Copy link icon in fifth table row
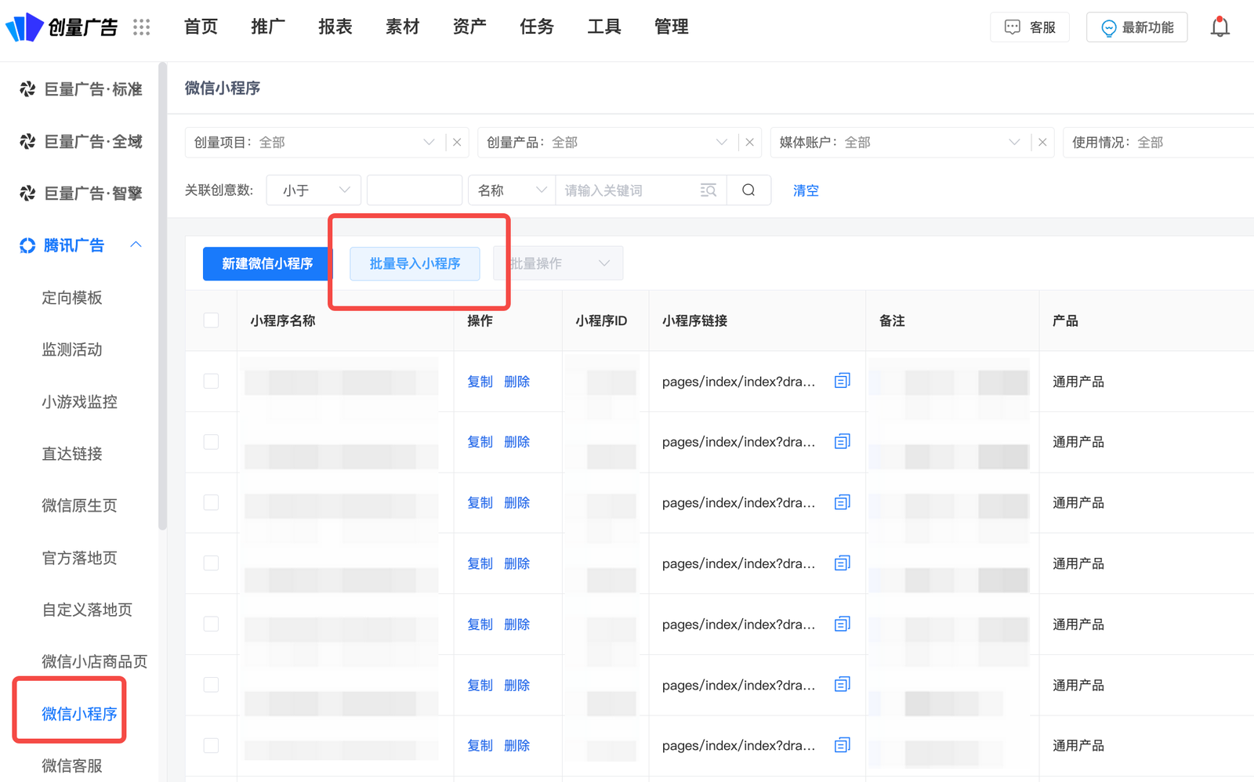Image resolution: width=1254 pixels, height=782 pixels. tap(842, 624)
